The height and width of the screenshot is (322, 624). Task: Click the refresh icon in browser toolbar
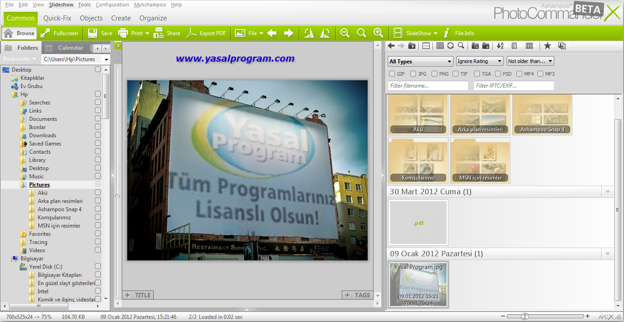pyautogui.click(x=450, y=46)
